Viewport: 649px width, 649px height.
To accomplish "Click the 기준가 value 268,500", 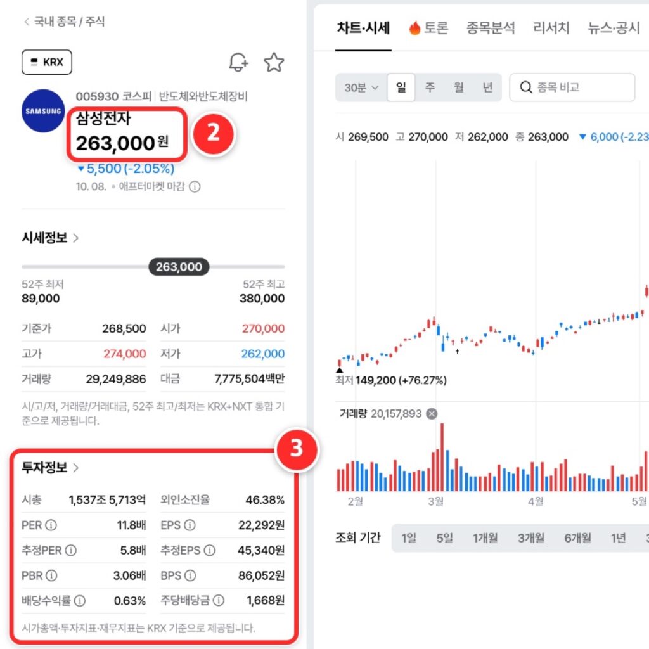I will pyautogui.click(x=124, y=329).
